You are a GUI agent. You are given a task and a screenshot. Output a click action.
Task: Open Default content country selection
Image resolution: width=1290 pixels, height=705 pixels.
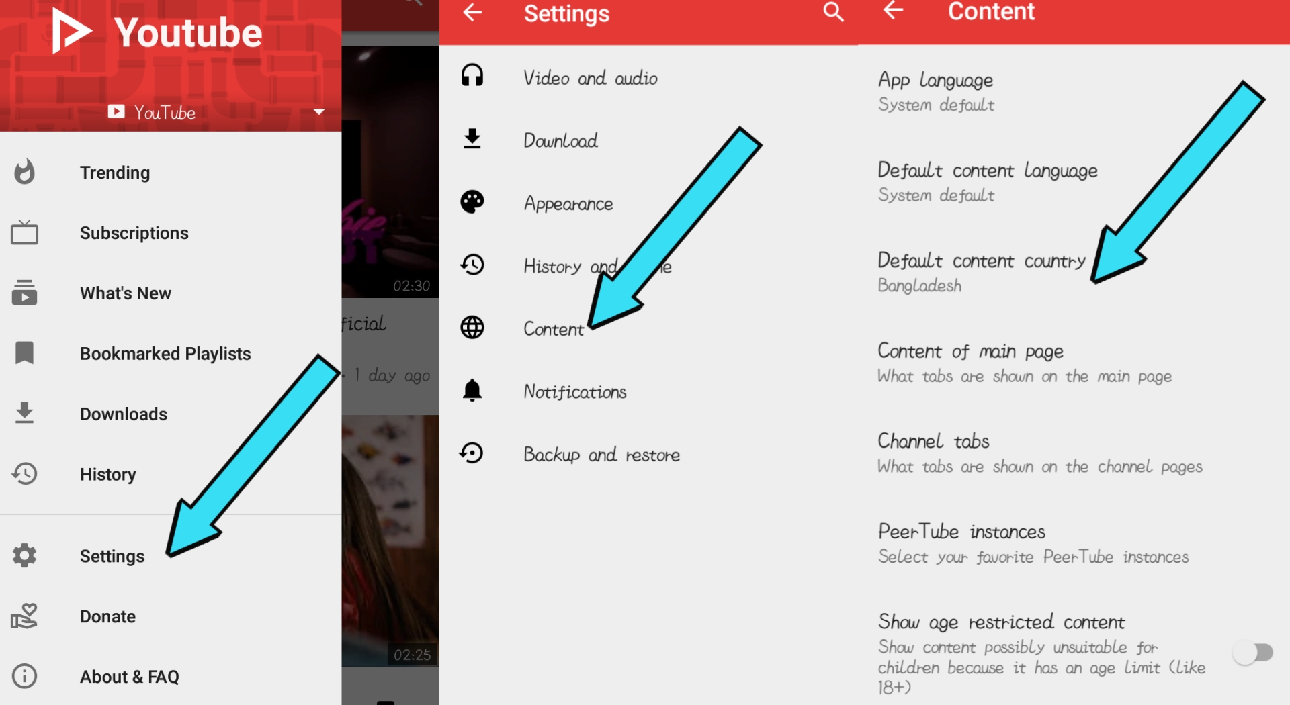click(981, 272)
